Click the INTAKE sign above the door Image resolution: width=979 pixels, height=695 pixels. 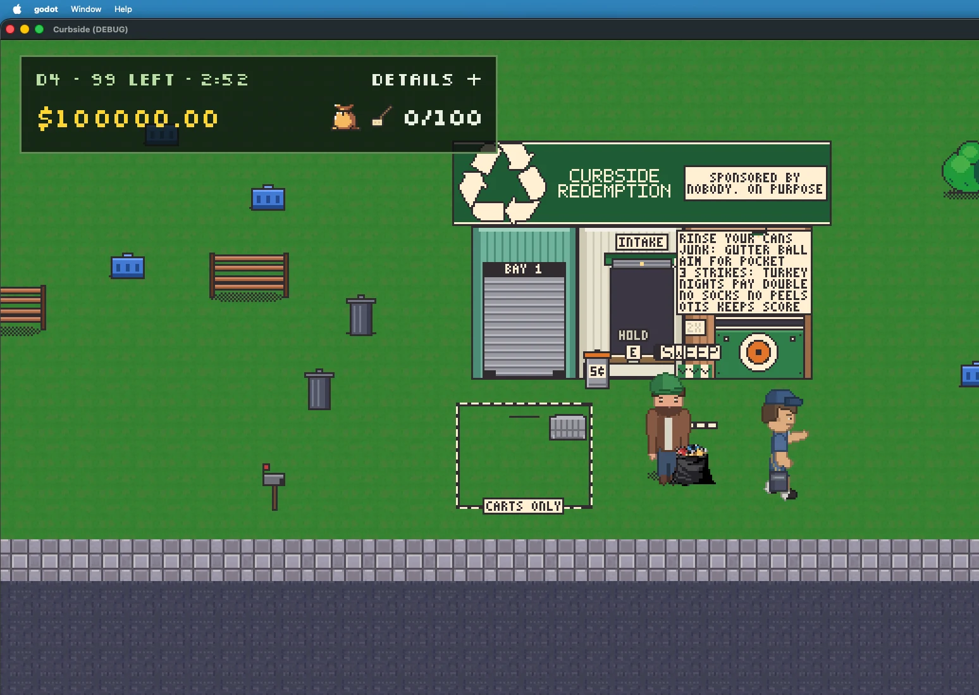[x=641, y=242]
